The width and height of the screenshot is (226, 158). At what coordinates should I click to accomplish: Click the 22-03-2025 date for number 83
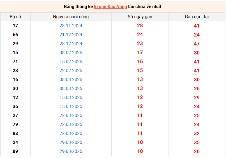(71, 133)
